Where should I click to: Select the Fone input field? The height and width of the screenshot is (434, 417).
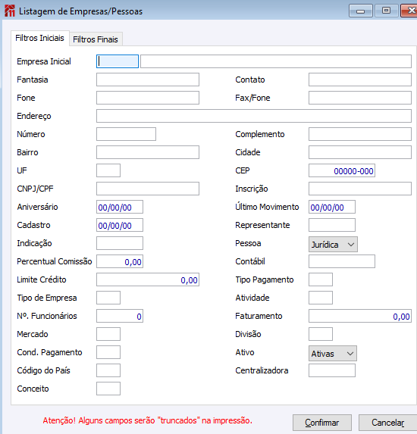[148, 98]
